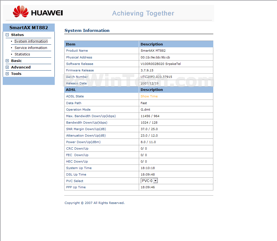
Task: Expand the Tools menu section
Action: pyautogui.click(x=7, y=74)
